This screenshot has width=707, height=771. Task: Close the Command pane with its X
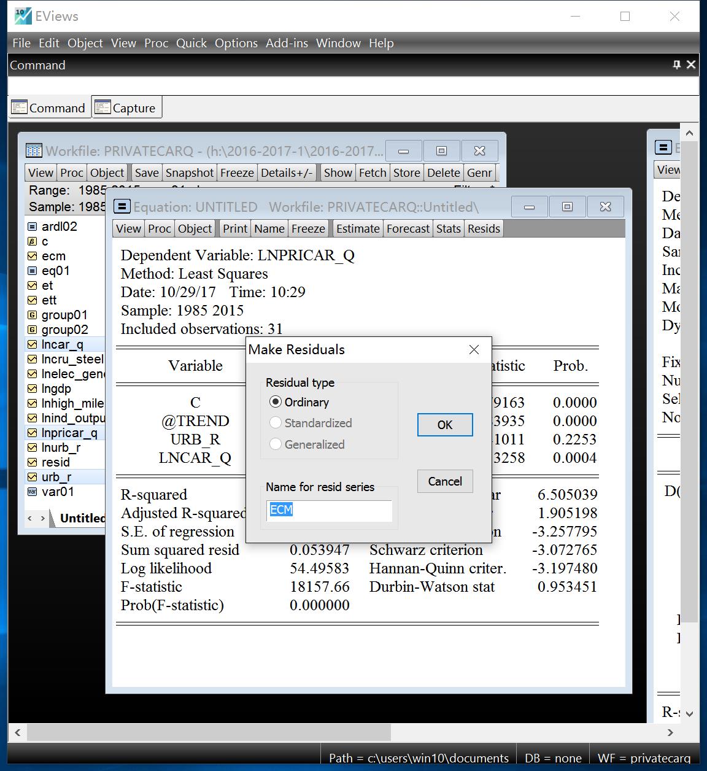pos(691,64)
